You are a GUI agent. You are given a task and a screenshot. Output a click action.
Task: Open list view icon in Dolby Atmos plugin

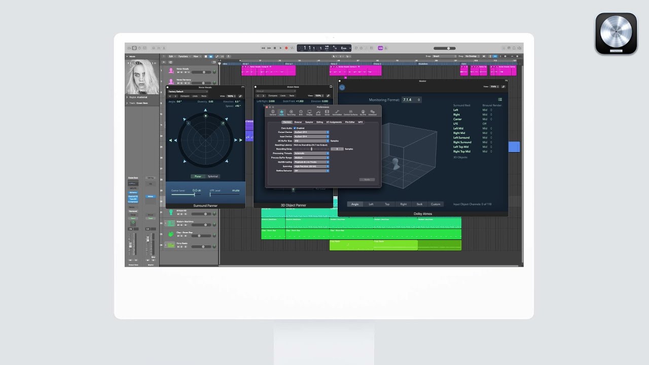500,99
